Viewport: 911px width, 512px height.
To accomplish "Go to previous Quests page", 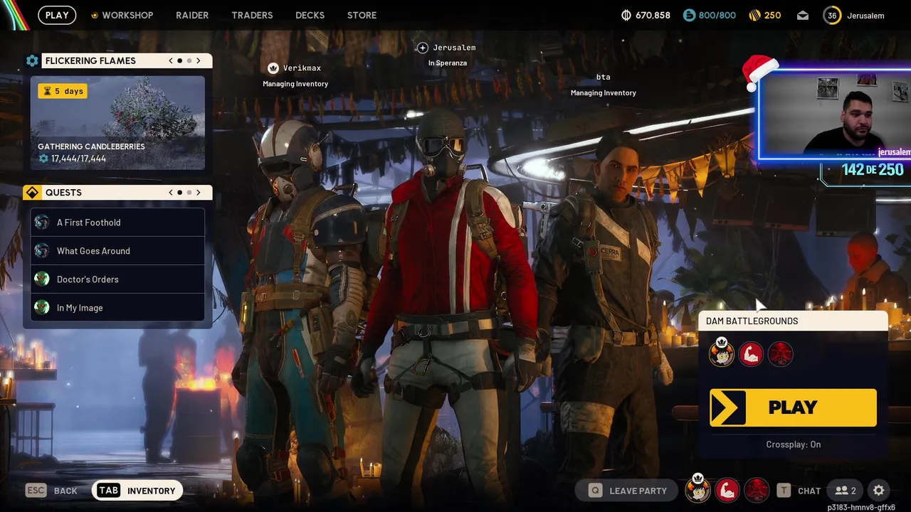I will point(171,193).
